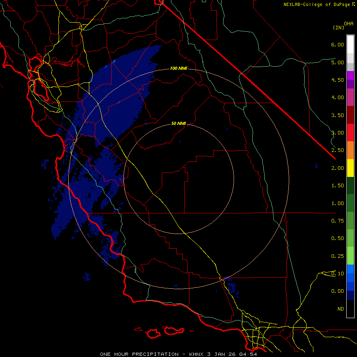Click the [IN] units label
Image resolution: width=357 pixels, height=357 pixels.
338,27
